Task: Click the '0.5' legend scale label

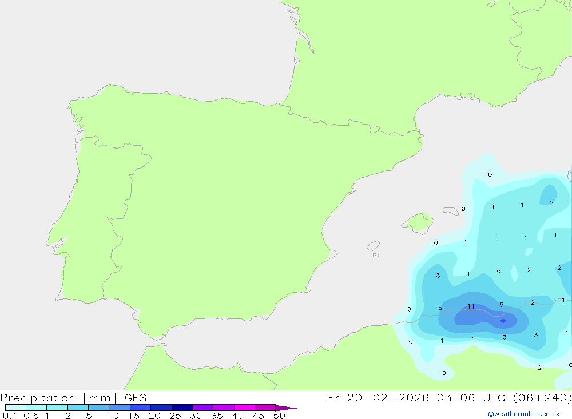Action: pos(31,416)
